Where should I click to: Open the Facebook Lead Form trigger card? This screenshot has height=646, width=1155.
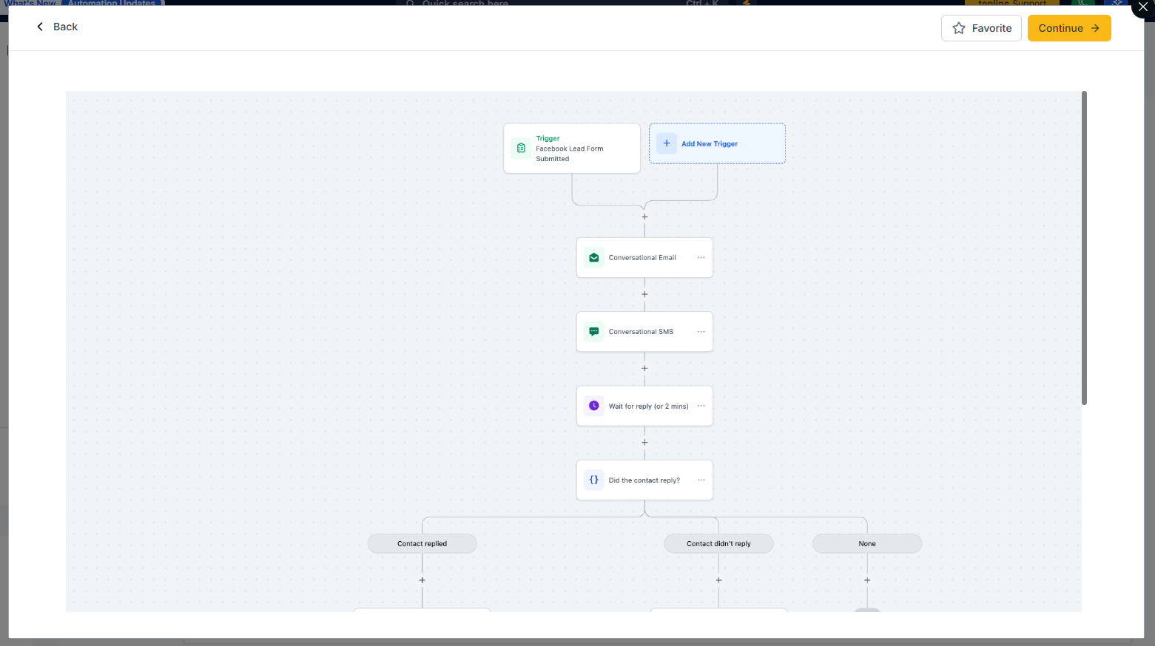click(572, 149)
